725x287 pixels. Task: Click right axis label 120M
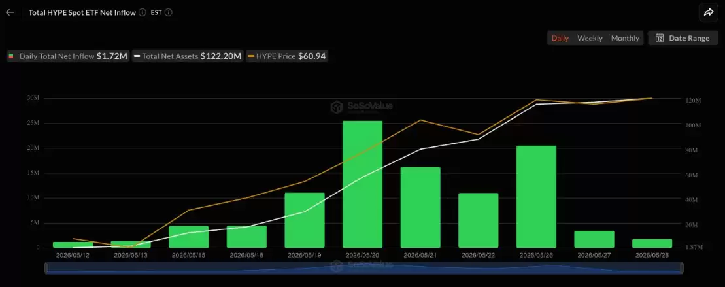pos(694,100)
